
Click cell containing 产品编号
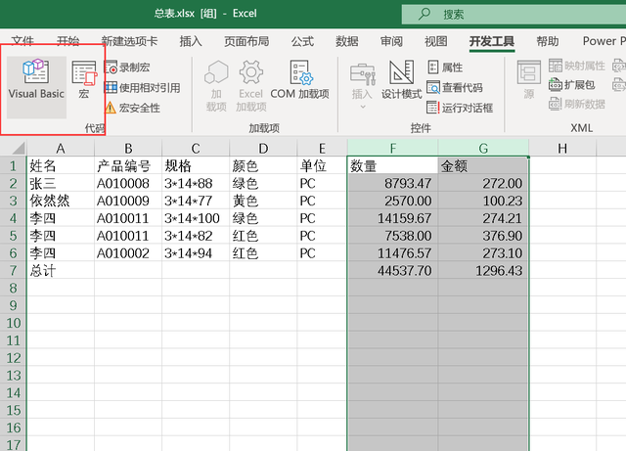128,165
